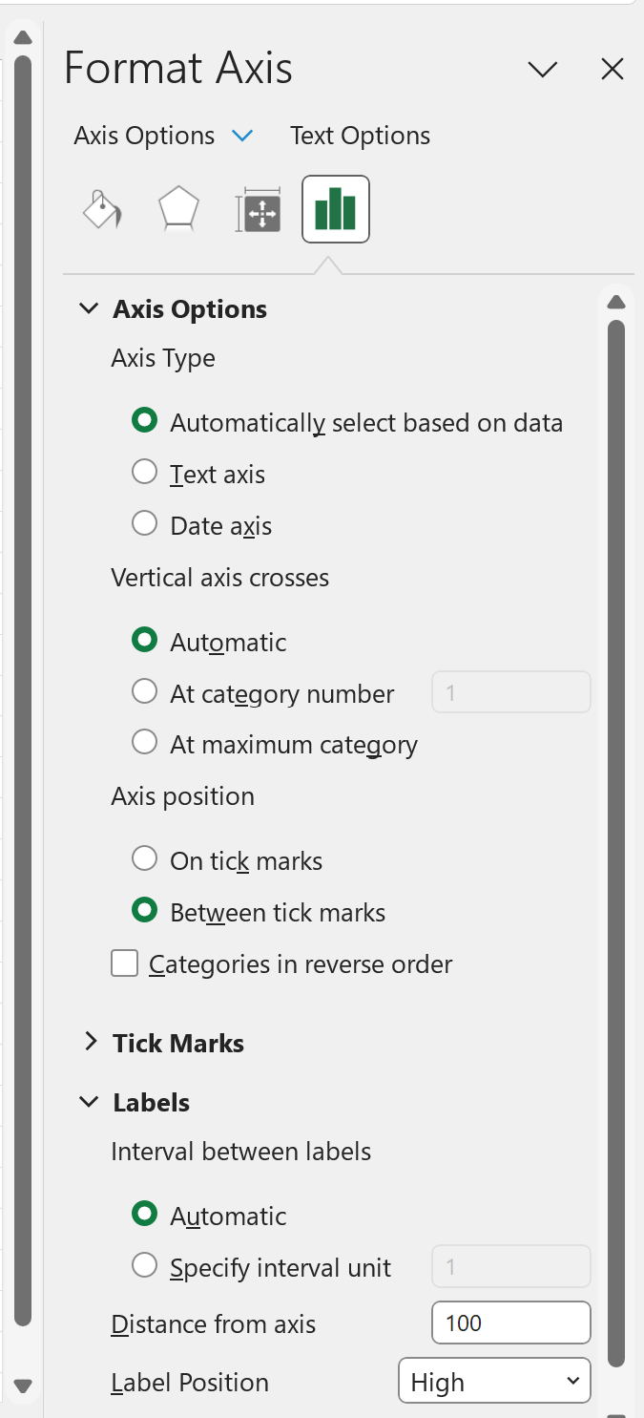Image resolution: width=644 pixels, height=1418 pixels.
Task: Select the Axis Options chart icon
Action: point(335,208)
